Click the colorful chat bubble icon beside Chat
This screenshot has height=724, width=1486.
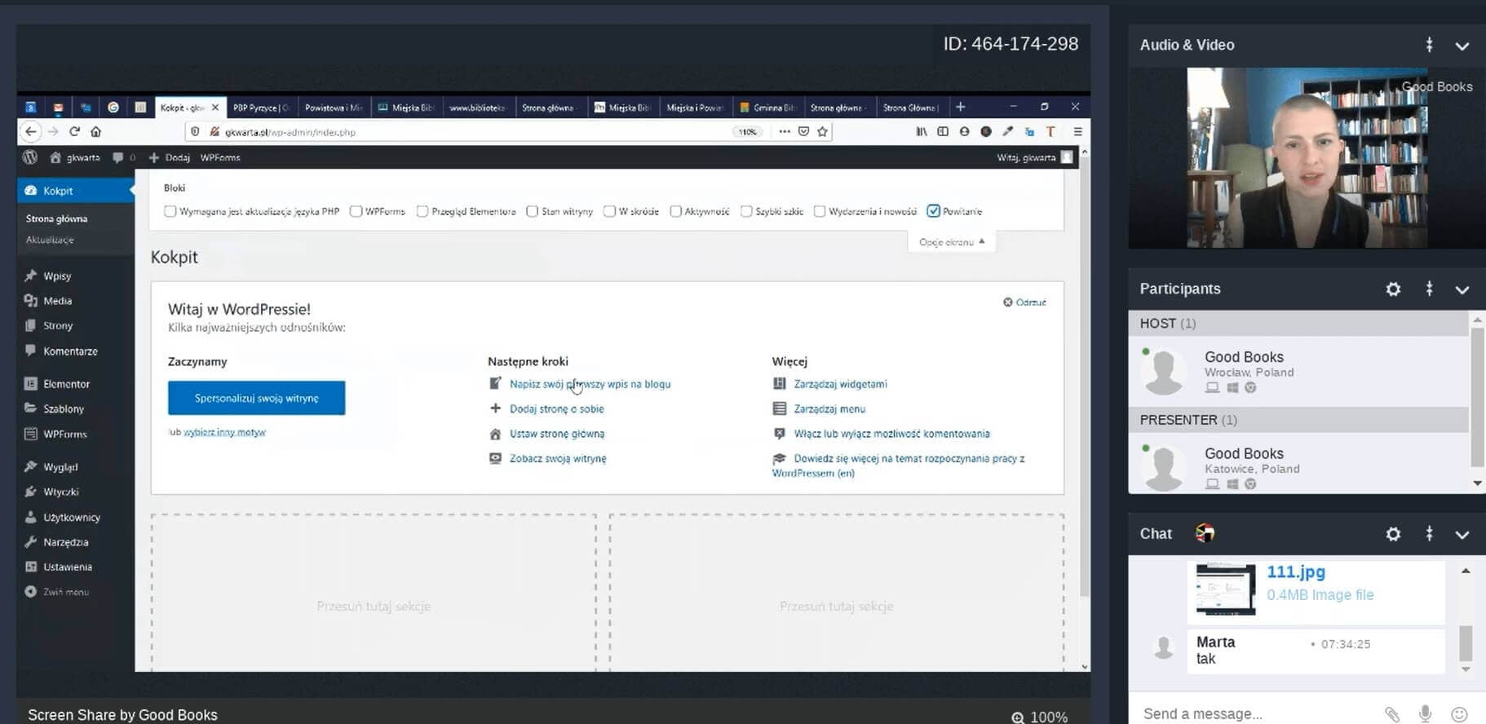coord(1205,533)
